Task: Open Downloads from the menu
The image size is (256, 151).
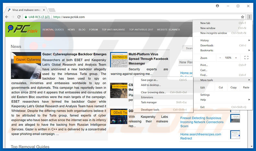Action: (222, 45)
